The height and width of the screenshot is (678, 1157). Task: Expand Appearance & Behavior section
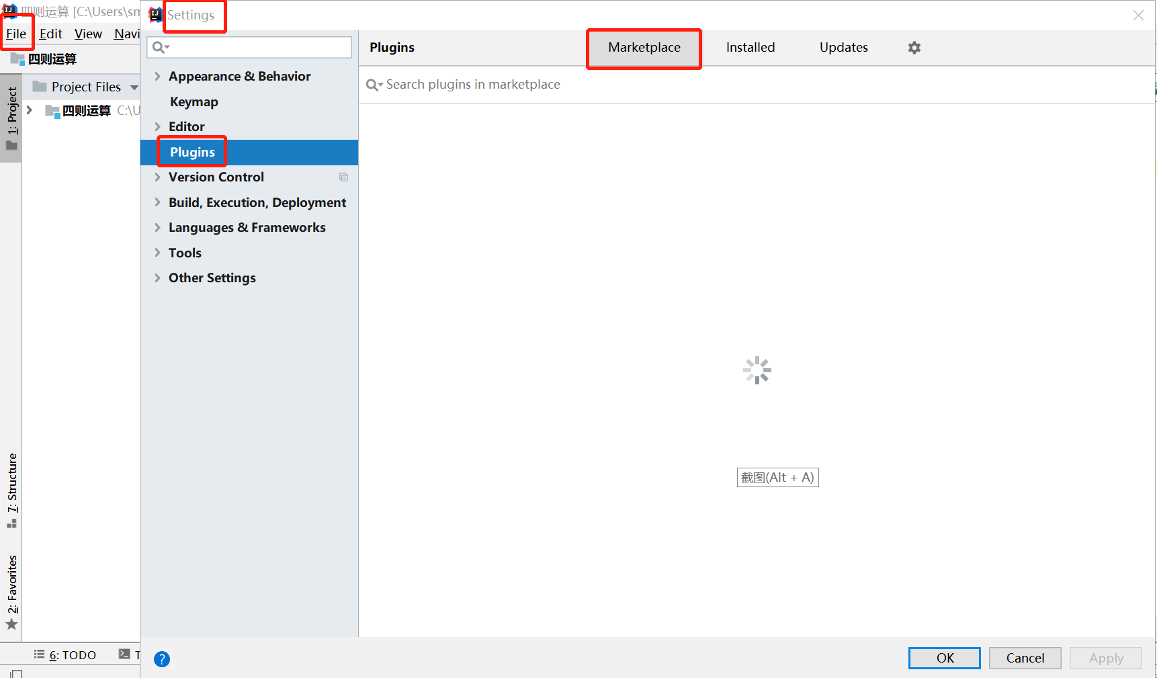157,77
